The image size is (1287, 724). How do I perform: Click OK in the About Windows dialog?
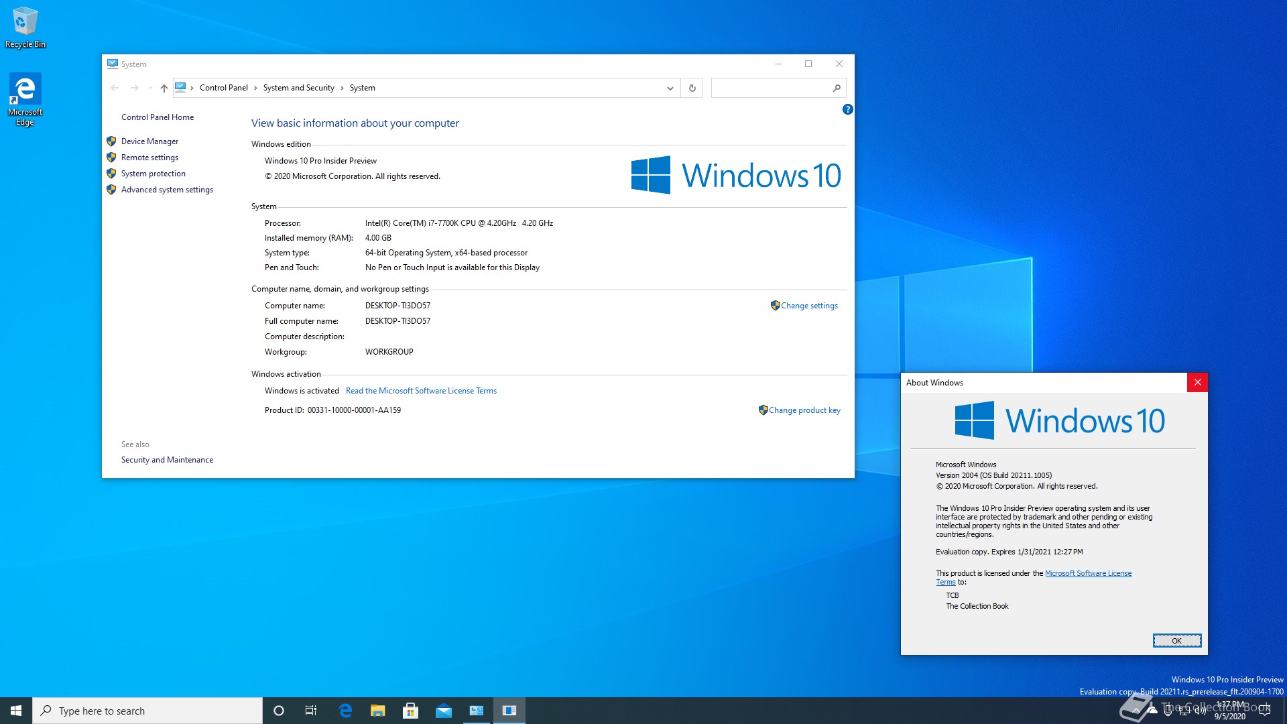[x=1176, y=640]
